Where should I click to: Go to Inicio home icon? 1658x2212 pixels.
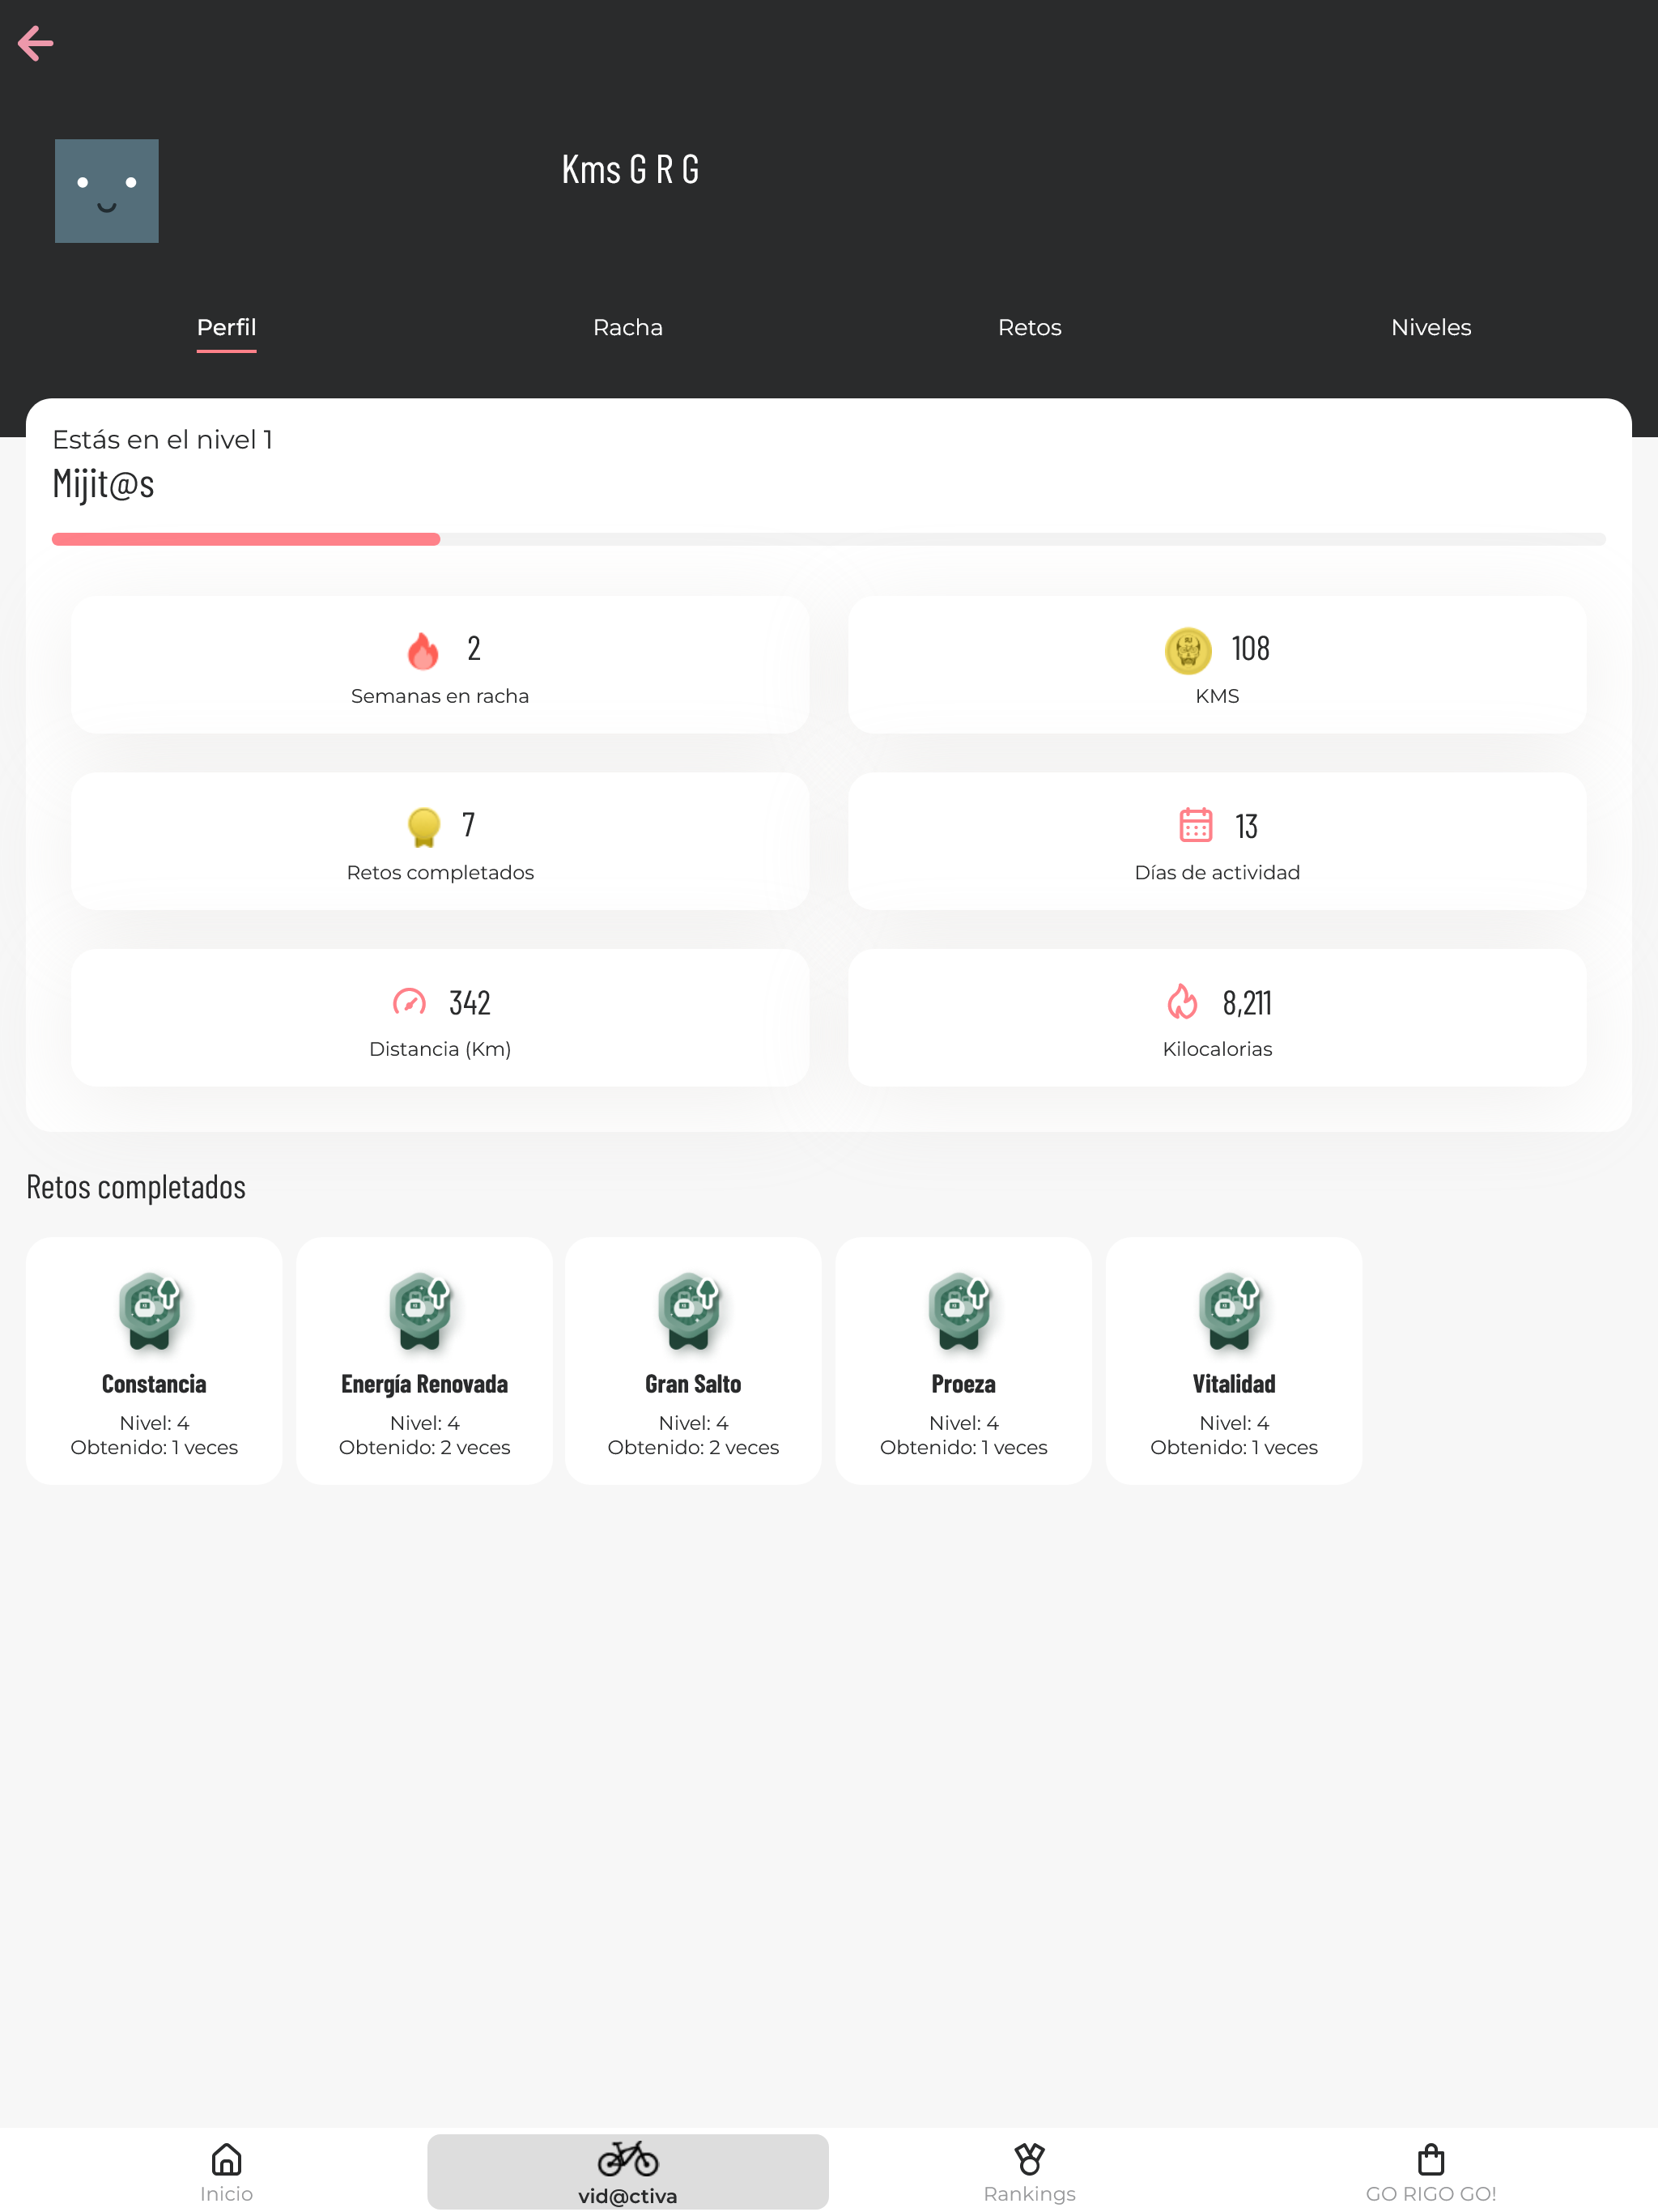[x=226, y=2160]
